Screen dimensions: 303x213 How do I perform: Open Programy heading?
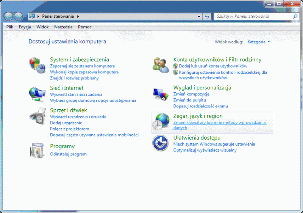[x=62, y=146]
